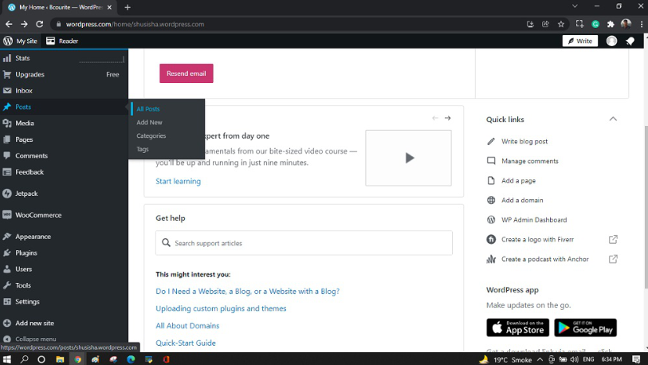The width and height of the screenshot is (648, 365).
Task: Open Add a page quick link
Action: coord(518,181)
